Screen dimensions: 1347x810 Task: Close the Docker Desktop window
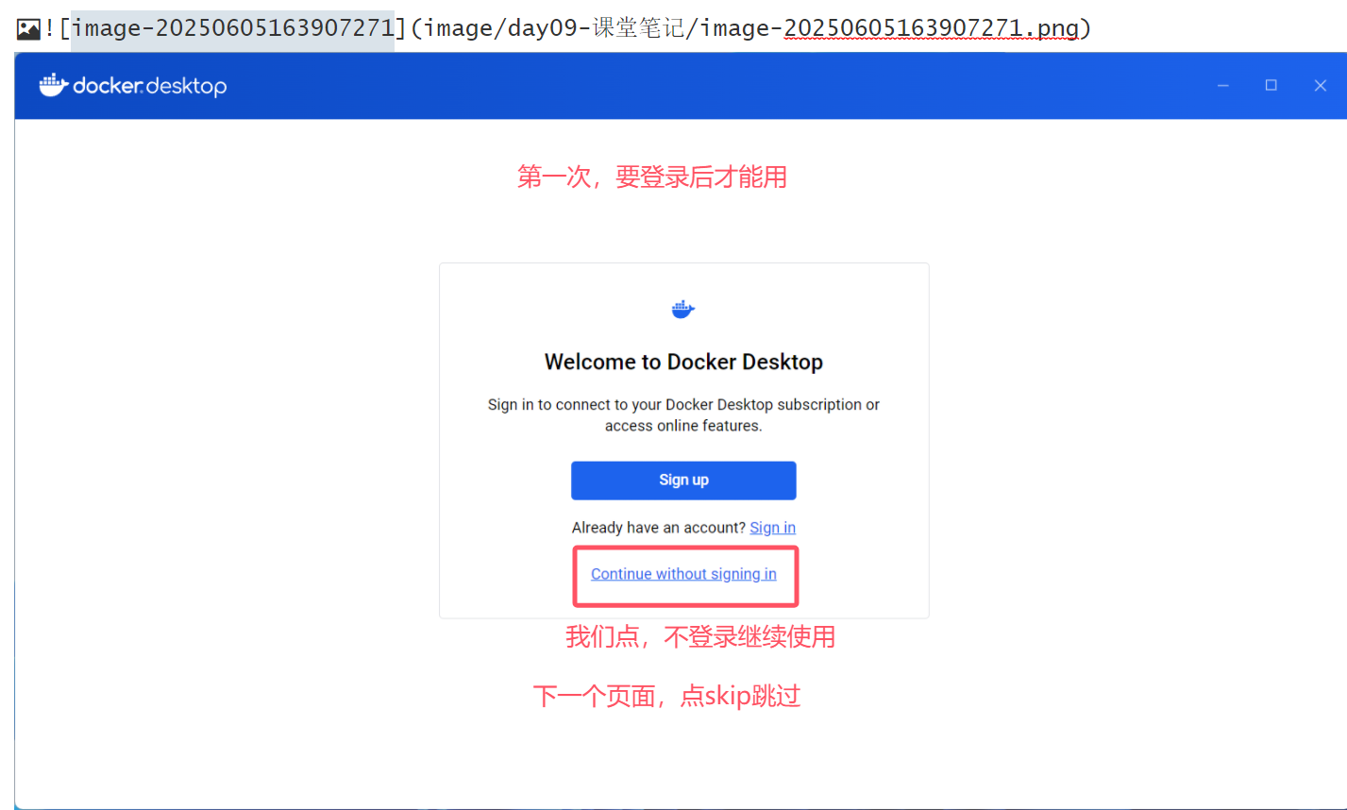tap(1321, 86)
